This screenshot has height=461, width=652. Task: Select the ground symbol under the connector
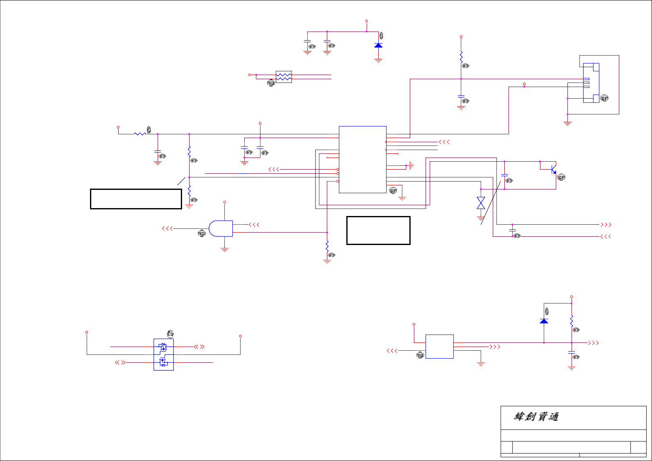[x=567, y=123]
